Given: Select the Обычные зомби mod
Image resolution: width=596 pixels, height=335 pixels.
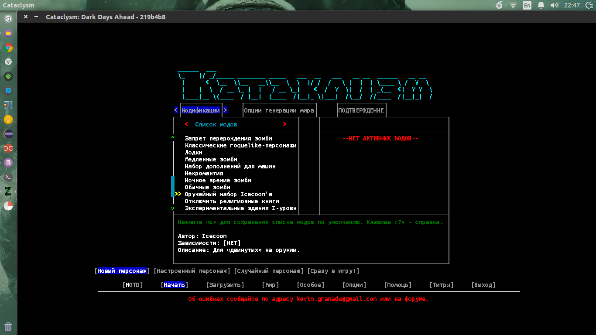Looking at the screenshot, I should 208,187.
